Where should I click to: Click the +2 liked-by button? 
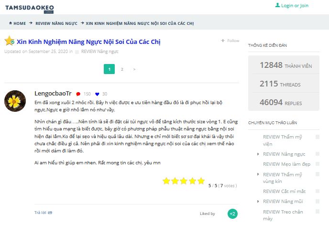tap(232, 214)
